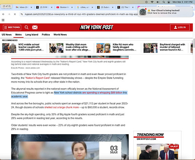This screenshot has height=160, width=195.
Task: Follow the 'are spending a whopping $89 billion' link
Action: point(102,93)
